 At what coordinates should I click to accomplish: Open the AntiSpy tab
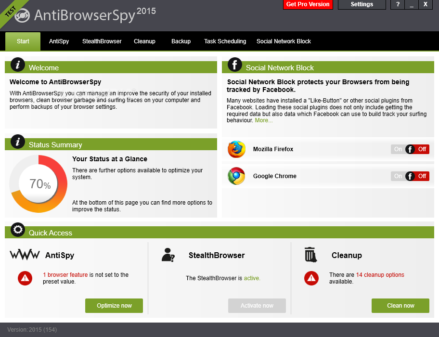59,41
